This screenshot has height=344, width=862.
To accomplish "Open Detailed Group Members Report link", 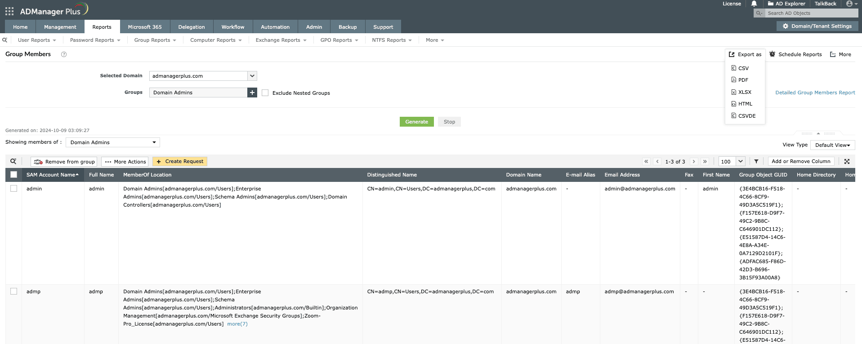I will [815, 93].
